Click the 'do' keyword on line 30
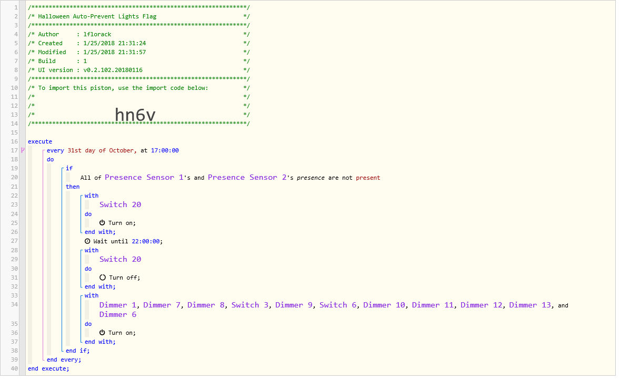 point(88,270)
